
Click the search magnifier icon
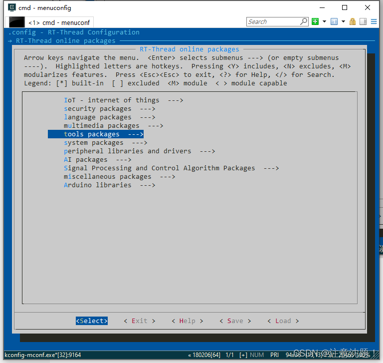click(304, 21)
